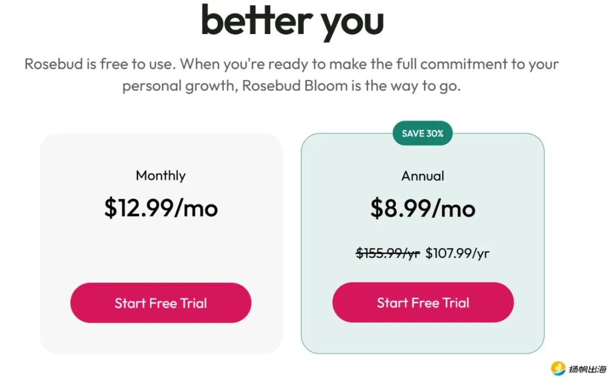Click the watermark logo icon in corner
614x383 pixels.
pyautogui.click(x=558, y=368)
